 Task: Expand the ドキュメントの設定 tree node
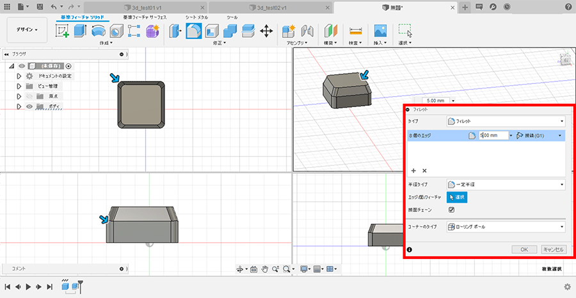pyautogui.click(x=19, y=76)
